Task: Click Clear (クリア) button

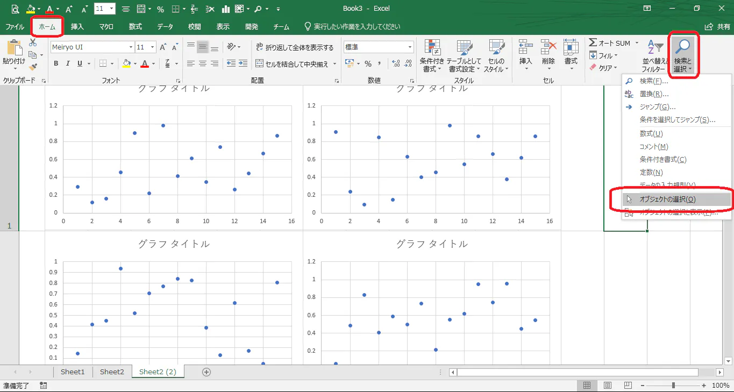Action: tap(603, 68)
